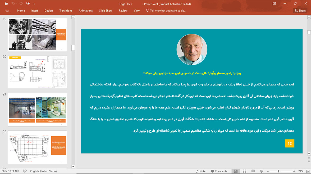This screenshot has height=174, width=311.
Task: Click the lightbulb Tell Me icon
Action: point(147,11)
